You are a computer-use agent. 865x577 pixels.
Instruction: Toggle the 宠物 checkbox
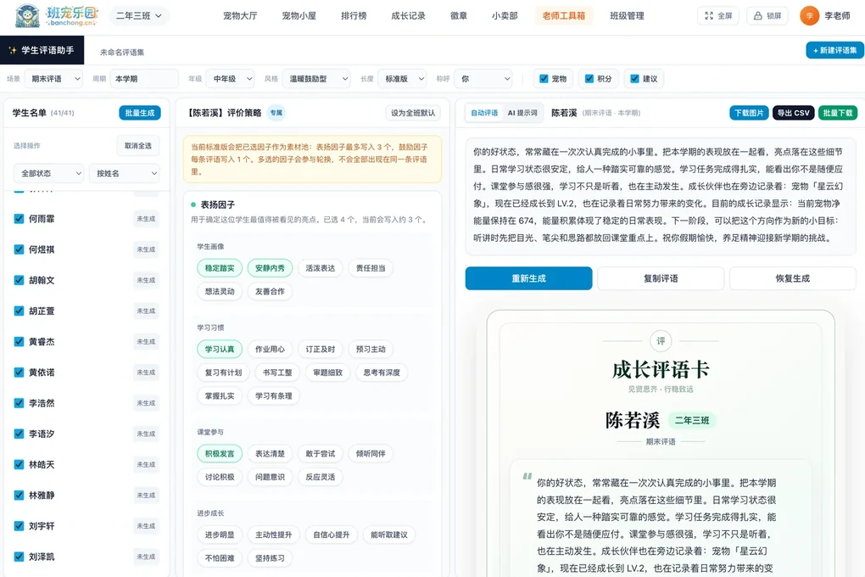tap(544, 79)
